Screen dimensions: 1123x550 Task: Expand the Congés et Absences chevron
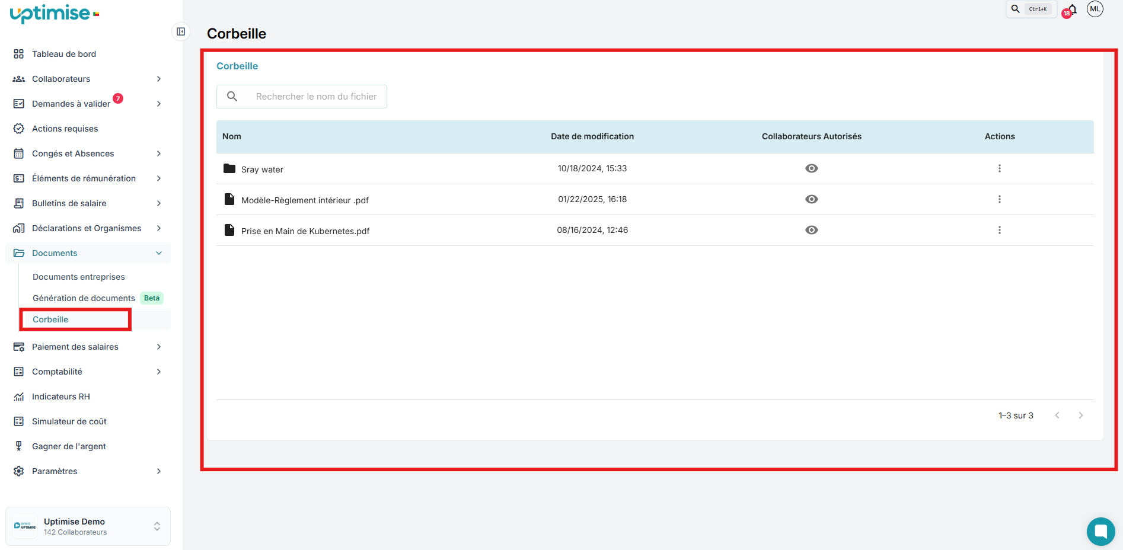[x=159, y=154]
